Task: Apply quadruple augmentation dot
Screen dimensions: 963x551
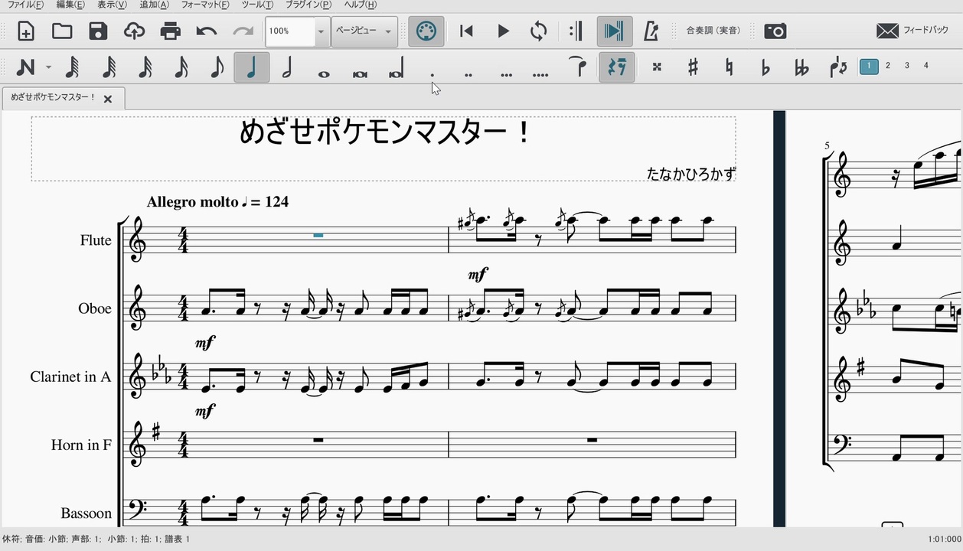Action: [540, 74]
